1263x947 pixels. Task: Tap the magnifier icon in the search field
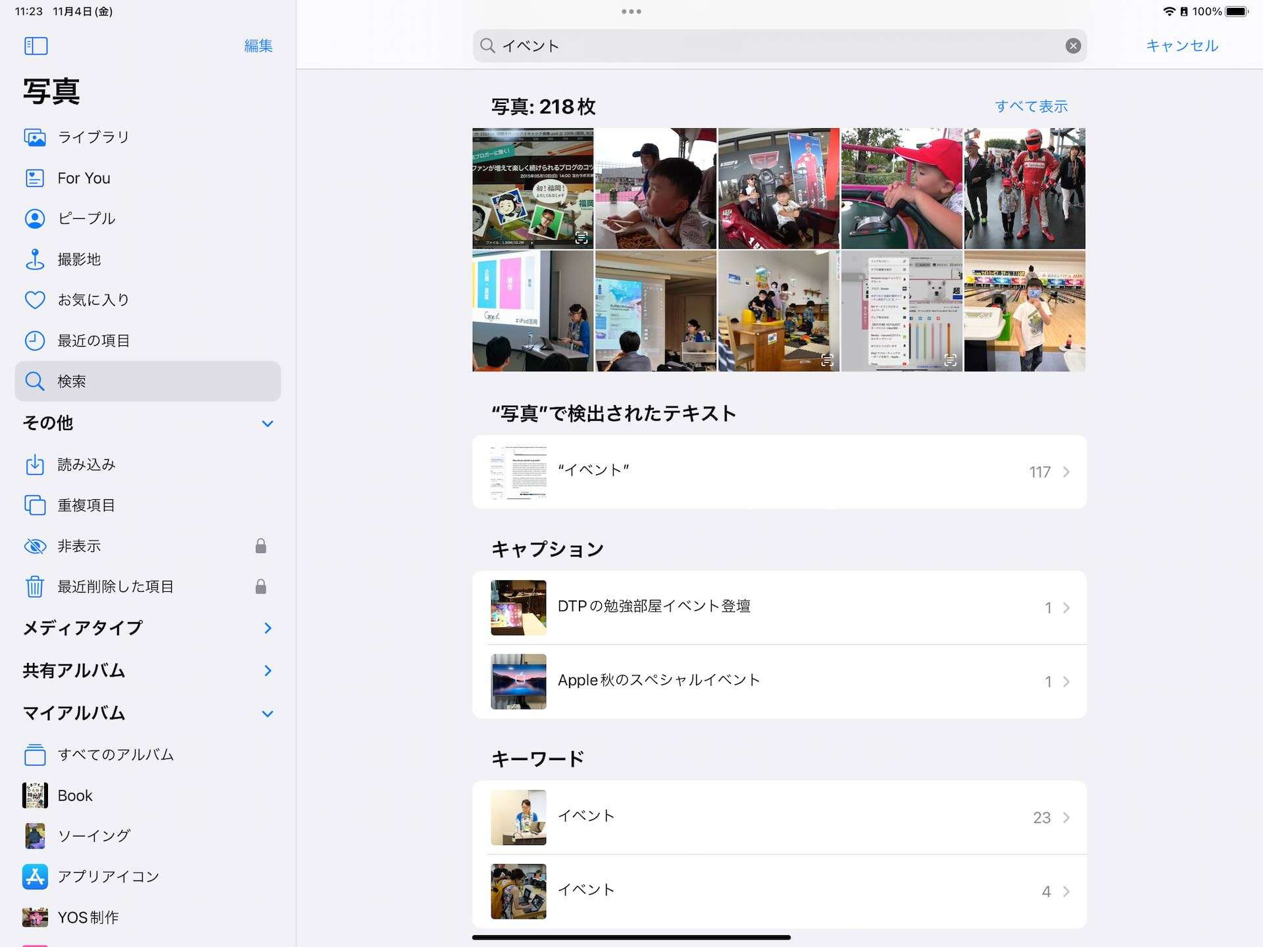(487, 45)
